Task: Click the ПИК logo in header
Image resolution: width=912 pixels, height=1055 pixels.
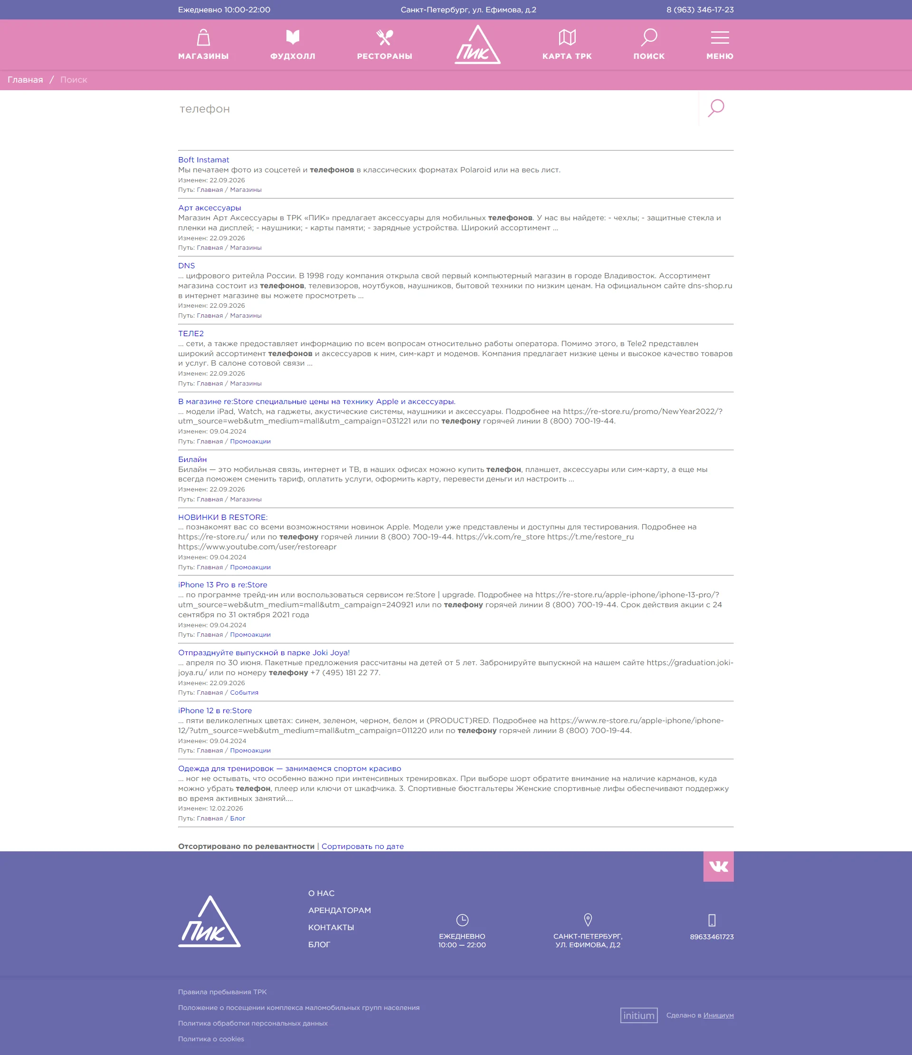Action: click(477, 44)
